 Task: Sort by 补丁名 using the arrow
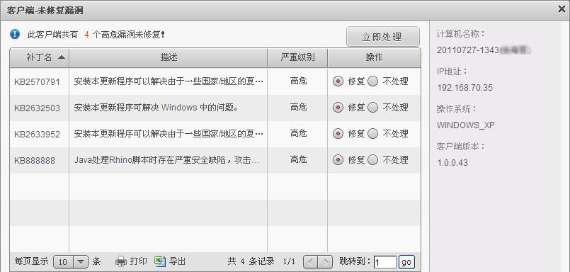62,57
